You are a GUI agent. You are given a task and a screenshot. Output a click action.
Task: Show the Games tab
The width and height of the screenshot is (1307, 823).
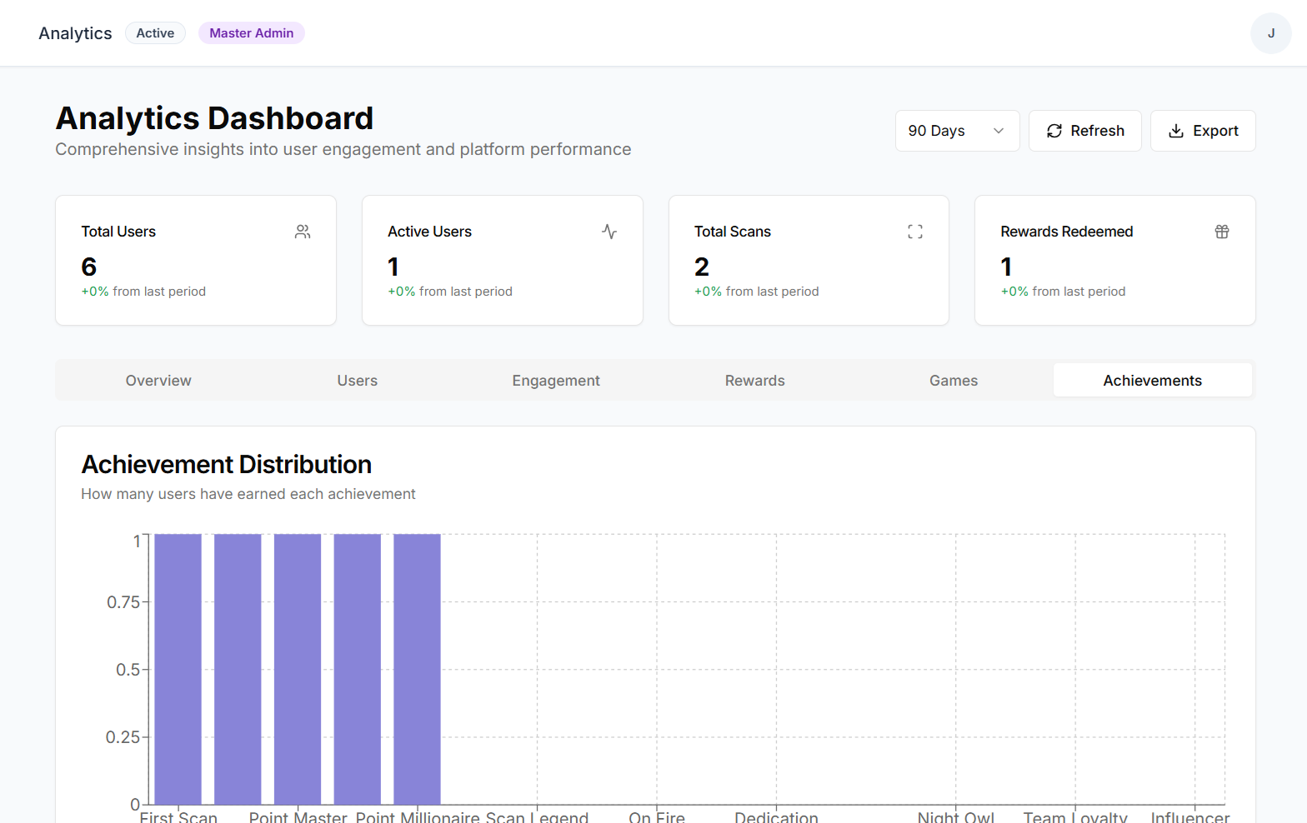coord(954,381)
